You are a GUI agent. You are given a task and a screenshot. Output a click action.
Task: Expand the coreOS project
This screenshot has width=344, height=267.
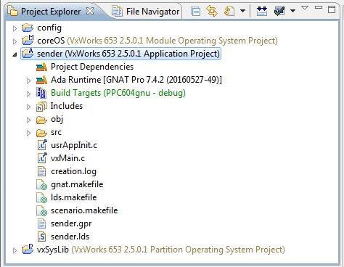click(15, 41)
